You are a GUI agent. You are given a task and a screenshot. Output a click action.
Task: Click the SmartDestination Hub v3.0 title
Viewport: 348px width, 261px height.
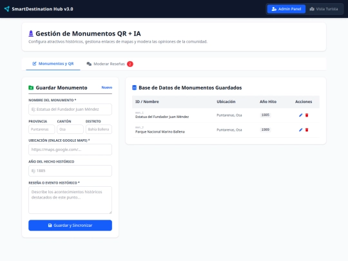(x=43, y=9)
